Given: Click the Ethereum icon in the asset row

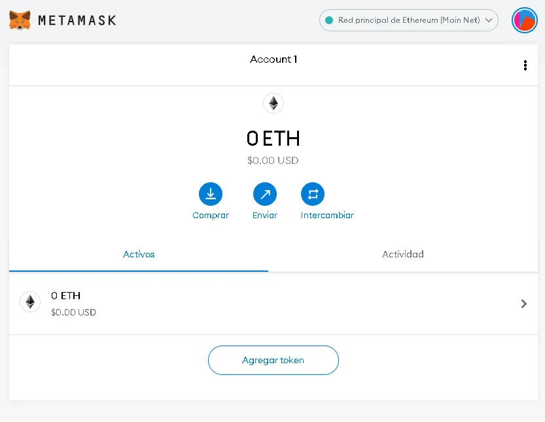Looking at the screenshot, I should [30, 302].
